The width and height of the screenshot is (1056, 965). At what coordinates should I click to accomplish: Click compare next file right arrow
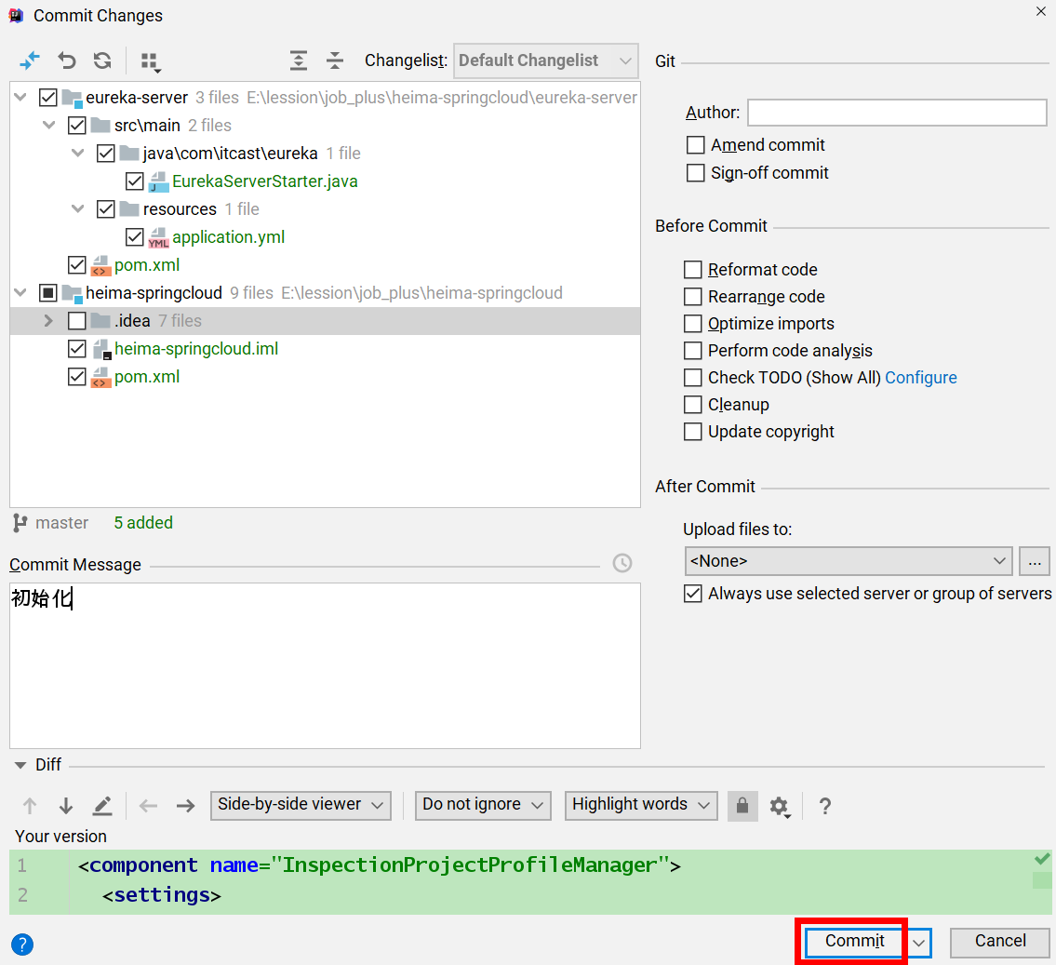[185, 805]
